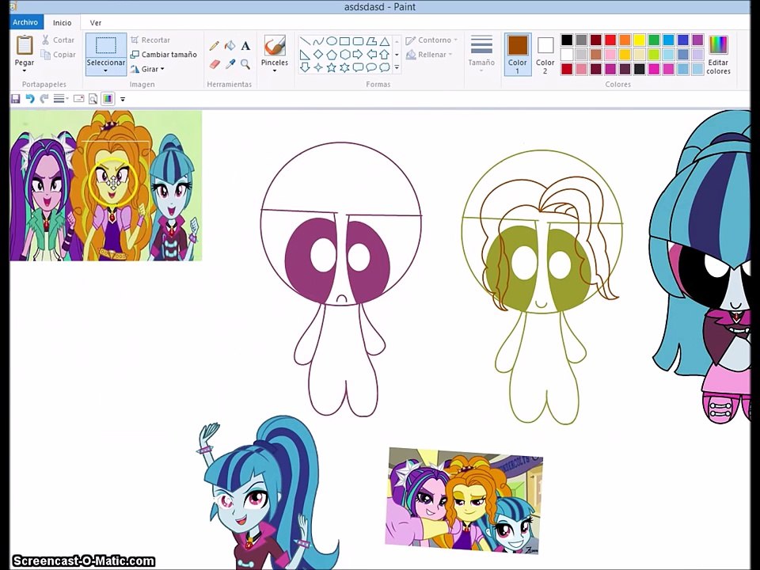Choose the pentagon shape
Screen dimensions: 760x570
pos(332,55)
